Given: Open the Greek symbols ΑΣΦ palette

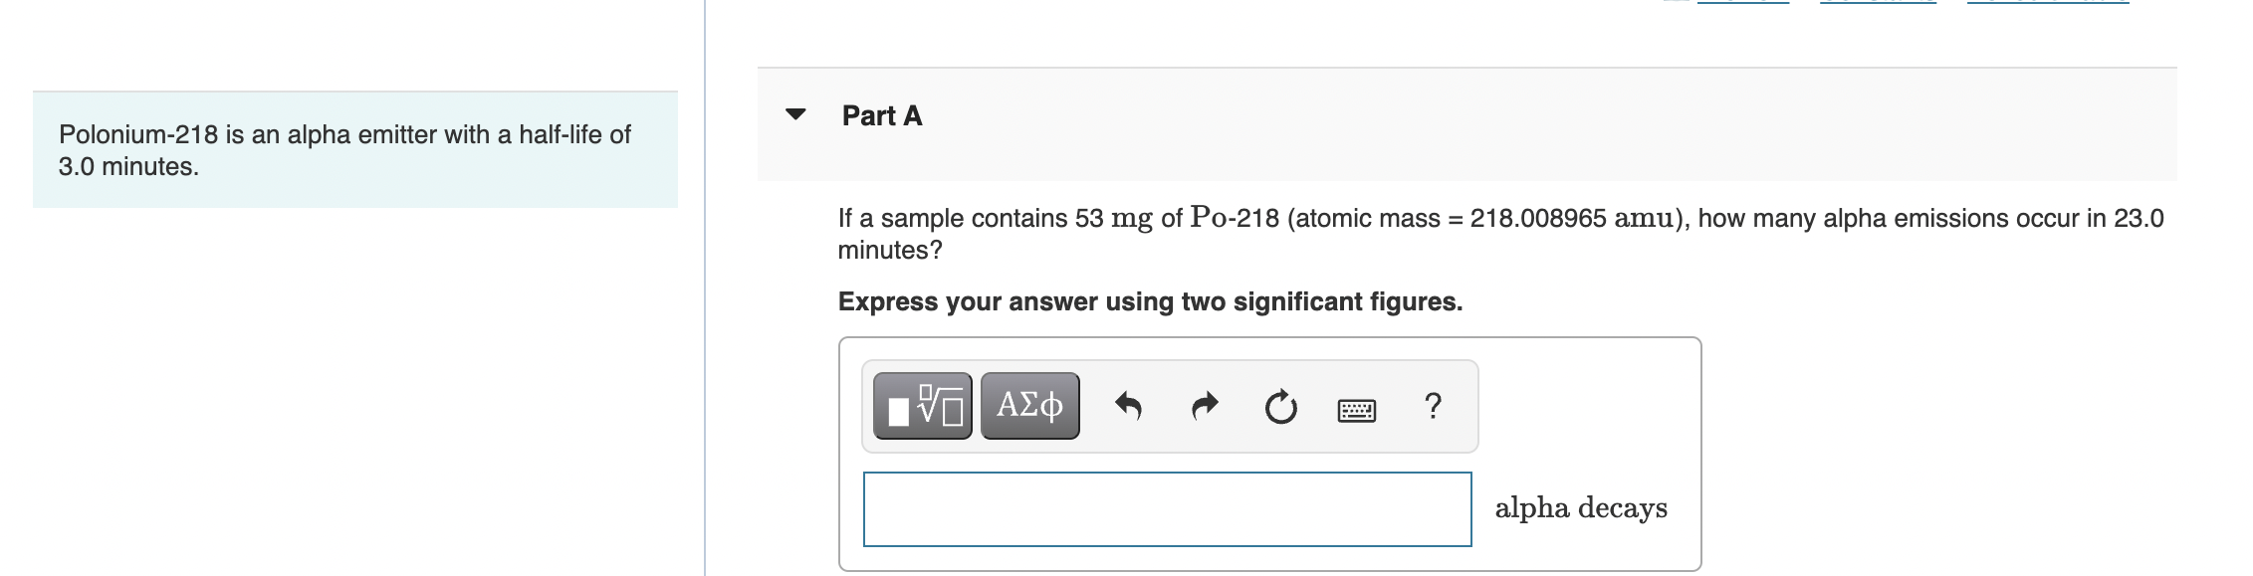Looking at the screenshot, I should click(1029, 406).
